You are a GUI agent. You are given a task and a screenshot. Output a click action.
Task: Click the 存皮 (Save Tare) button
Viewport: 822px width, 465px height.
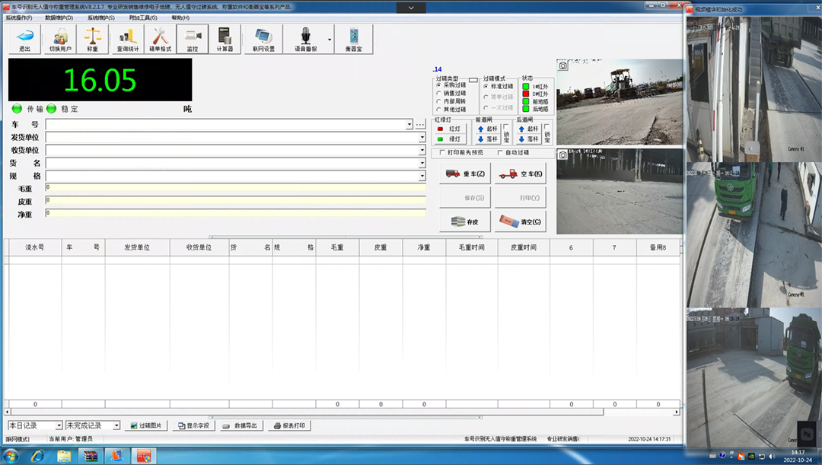click(465, 221)
